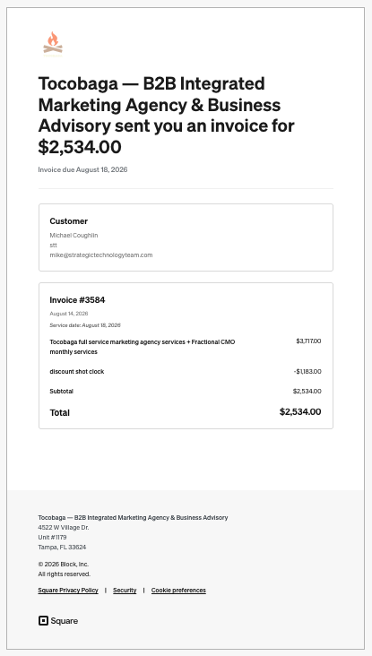
Task: Open the Square Privacy Policy link
Action: point(68,591)
